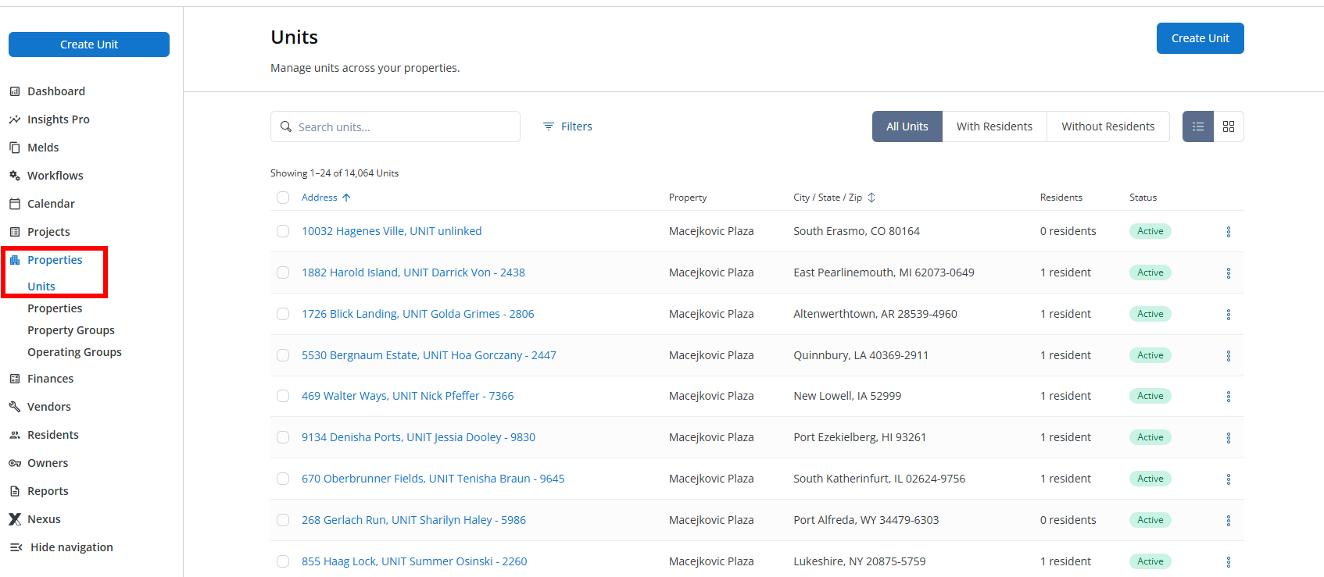This screenshot has width=1324, height=577.
Task: Open actions menu for 9134 Denisha Ports
Action: coord(1229,438)
